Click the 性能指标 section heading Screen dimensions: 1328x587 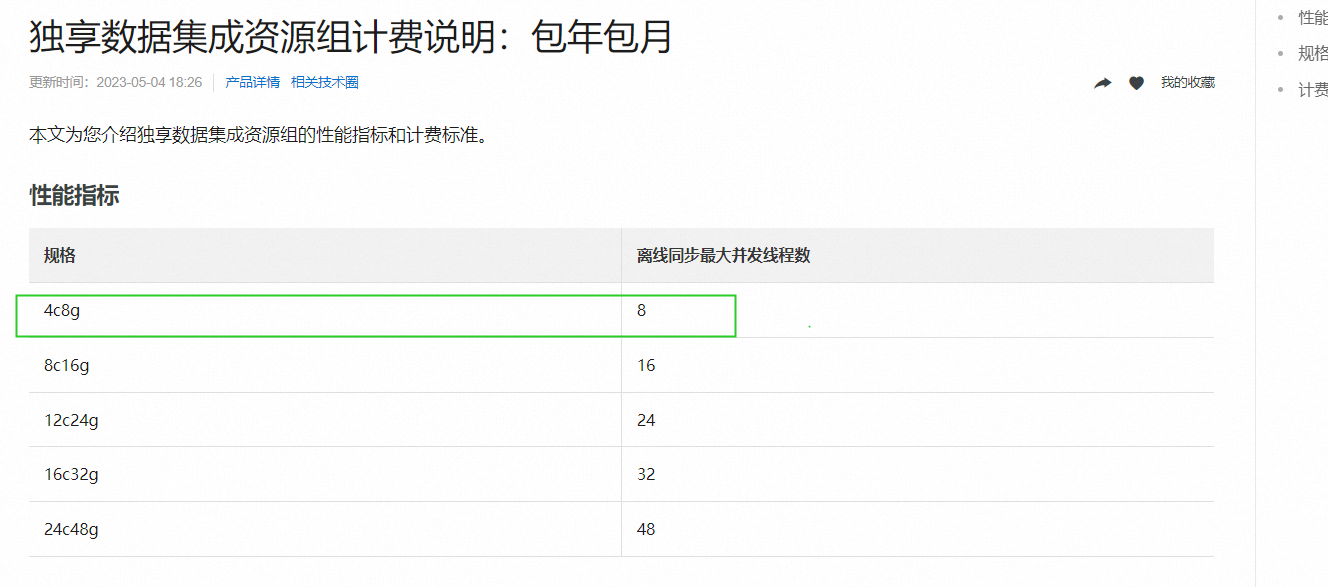[x=74, y=195]
